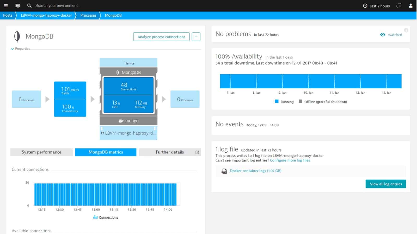Open Docker container logs (1.07 GB) link

click(255, 171)
